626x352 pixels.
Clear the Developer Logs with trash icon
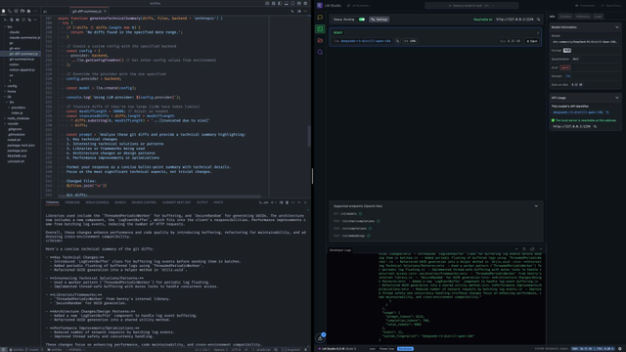(x=524, y=249)
